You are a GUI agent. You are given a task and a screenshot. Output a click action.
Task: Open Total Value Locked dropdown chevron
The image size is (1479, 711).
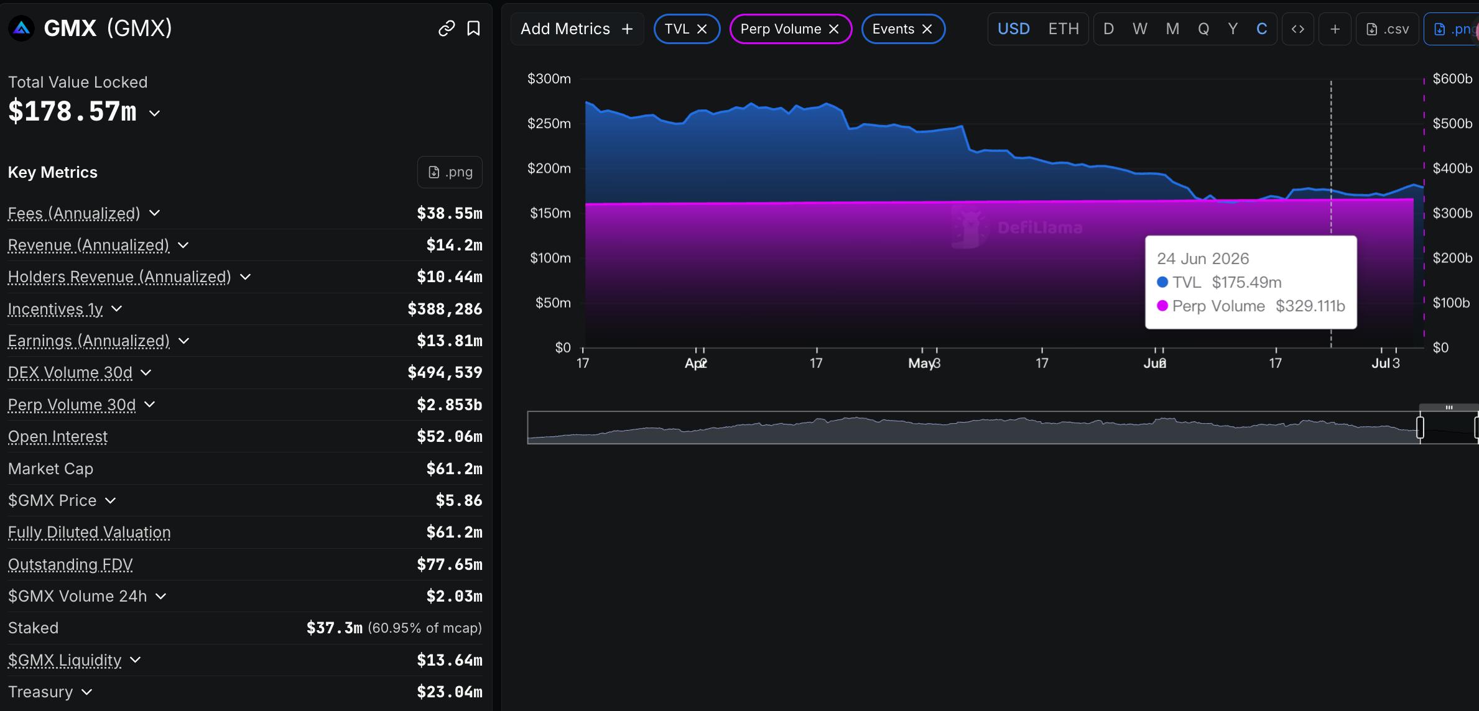pyautogui.click(x=155, y=113)
